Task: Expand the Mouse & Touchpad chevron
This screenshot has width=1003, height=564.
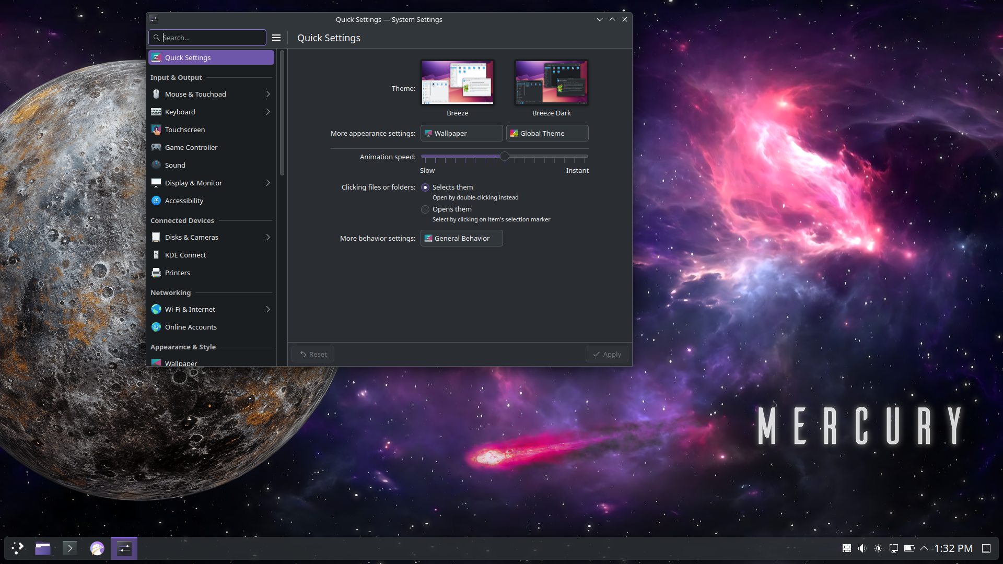Action: [268, 94]
